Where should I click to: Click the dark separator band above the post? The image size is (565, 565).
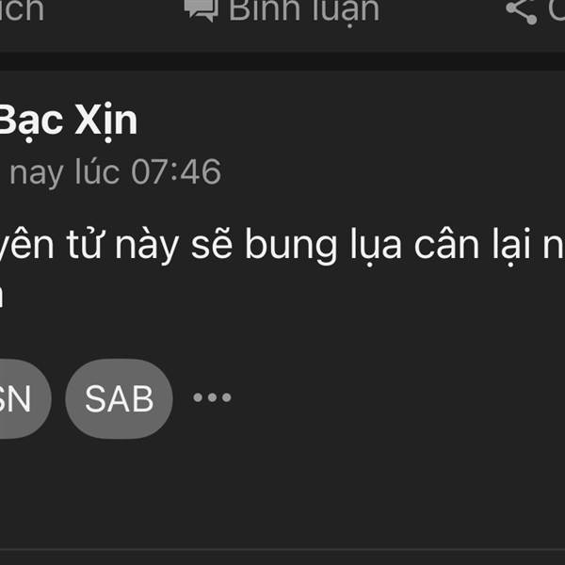click(282, 61)
